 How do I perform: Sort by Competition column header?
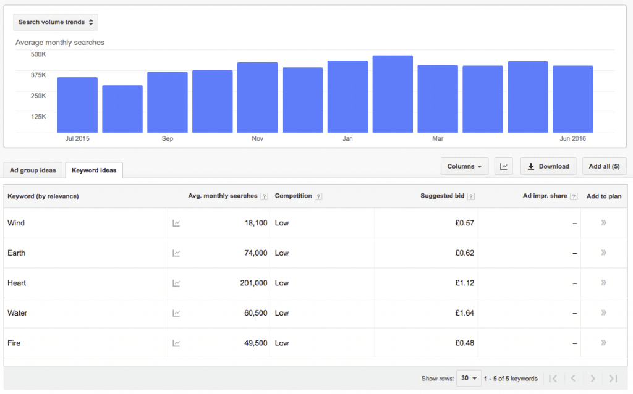coord(293,196)
